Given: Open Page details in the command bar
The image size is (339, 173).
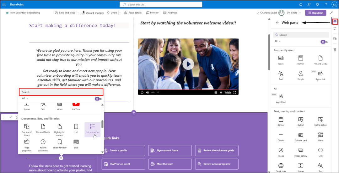Looking at the screenshot, I should pyautogui.click(x=133, y=13).
